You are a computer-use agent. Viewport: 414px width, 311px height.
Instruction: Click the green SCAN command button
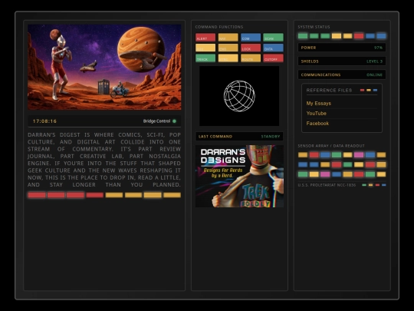[273, 38]
